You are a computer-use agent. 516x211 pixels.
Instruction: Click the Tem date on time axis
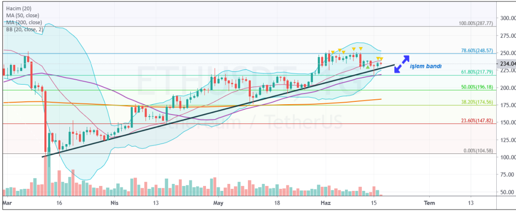(x=429, y=203)
